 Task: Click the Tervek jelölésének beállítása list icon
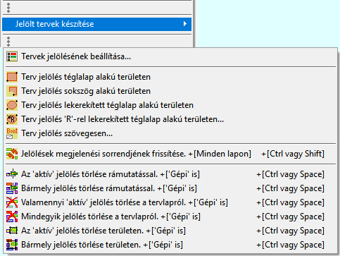(12, 56)
